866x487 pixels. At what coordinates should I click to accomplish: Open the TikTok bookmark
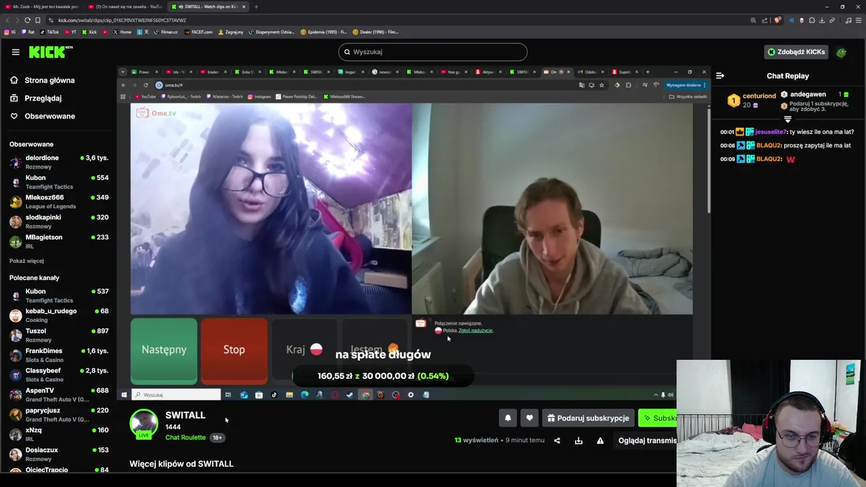[49, 32]
